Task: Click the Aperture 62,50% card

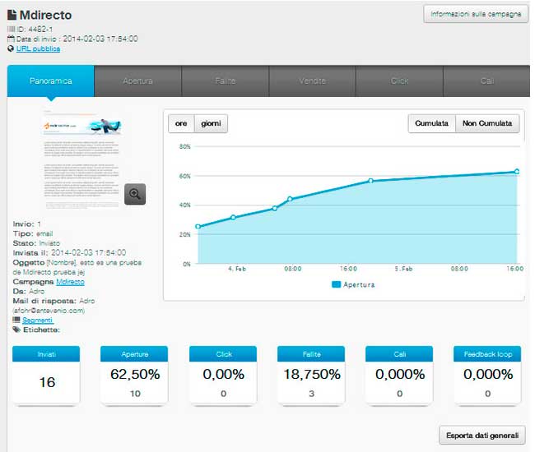Action: click(x=134, y=375)
